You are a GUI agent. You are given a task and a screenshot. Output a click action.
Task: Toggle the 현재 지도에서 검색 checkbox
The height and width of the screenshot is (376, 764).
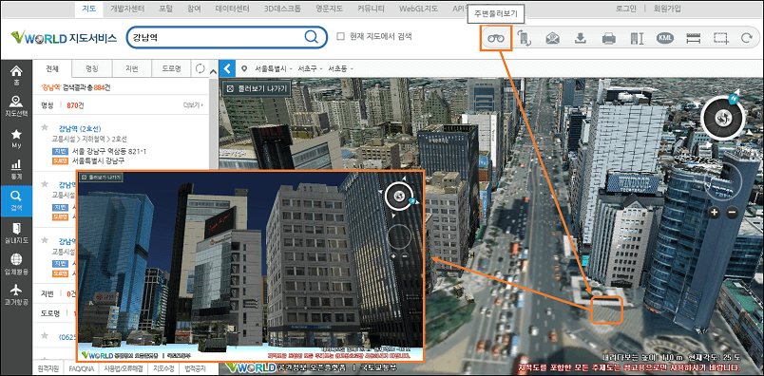click(x=341, y=36)
